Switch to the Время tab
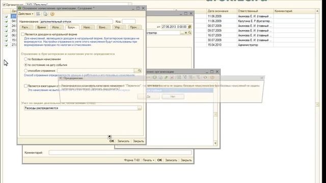This screenshot has height=183, width=326. (42, 27)
